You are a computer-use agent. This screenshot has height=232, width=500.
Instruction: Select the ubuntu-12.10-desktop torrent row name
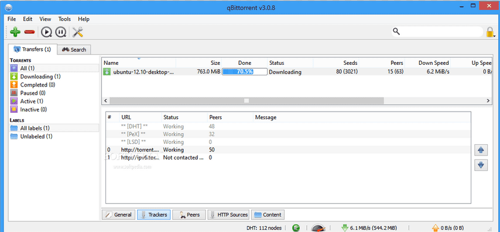[143, 72]
